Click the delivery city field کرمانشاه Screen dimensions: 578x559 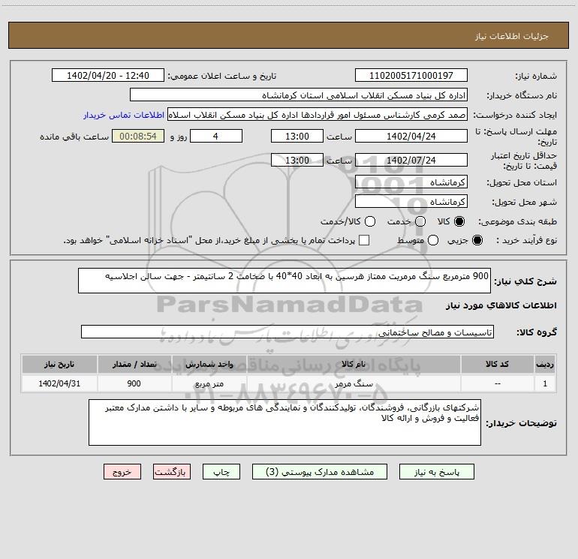pyautogui.click(x=411, y=202)
